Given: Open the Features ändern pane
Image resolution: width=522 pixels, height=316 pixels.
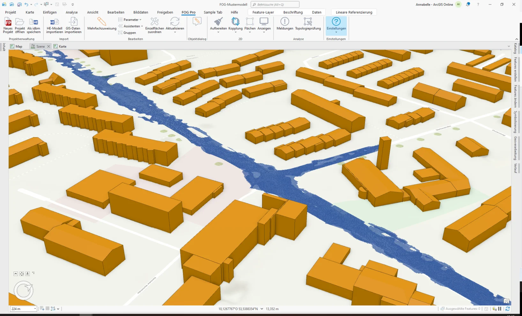Looking at the screenshot, I should (515, 96).
